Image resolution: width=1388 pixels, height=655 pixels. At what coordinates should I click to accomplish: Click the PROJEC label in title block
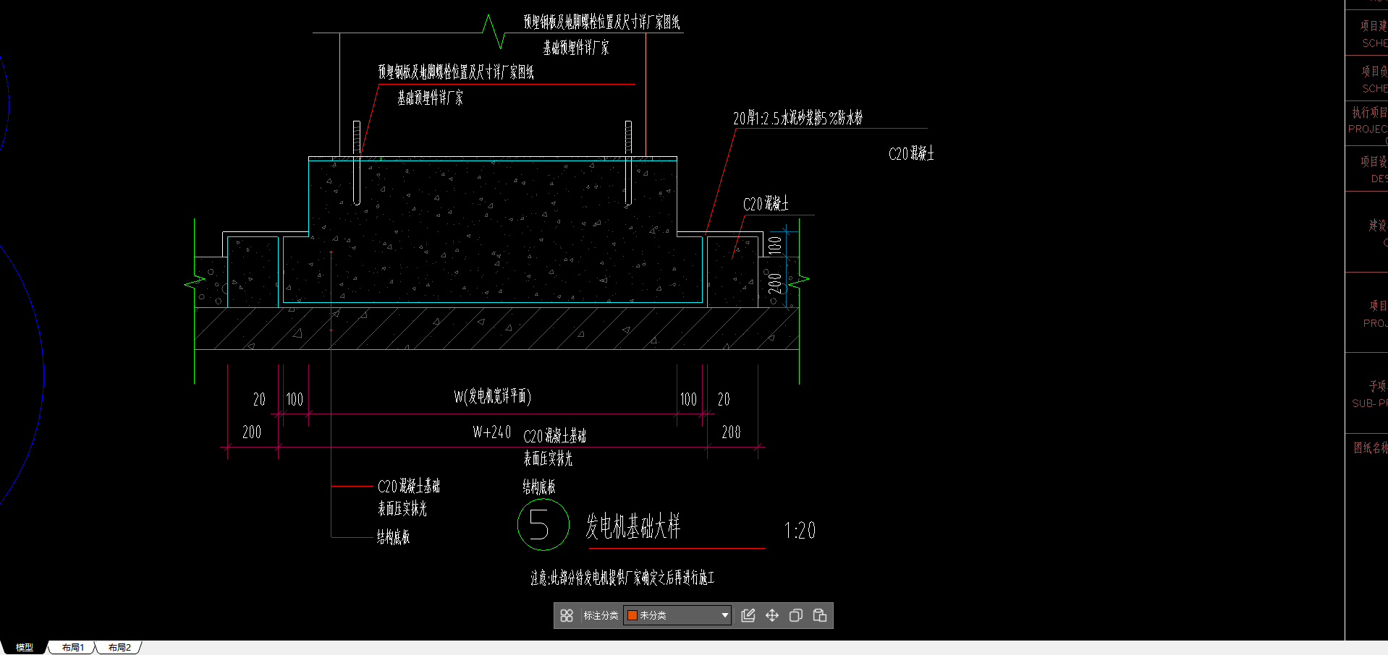[1368, 129]
